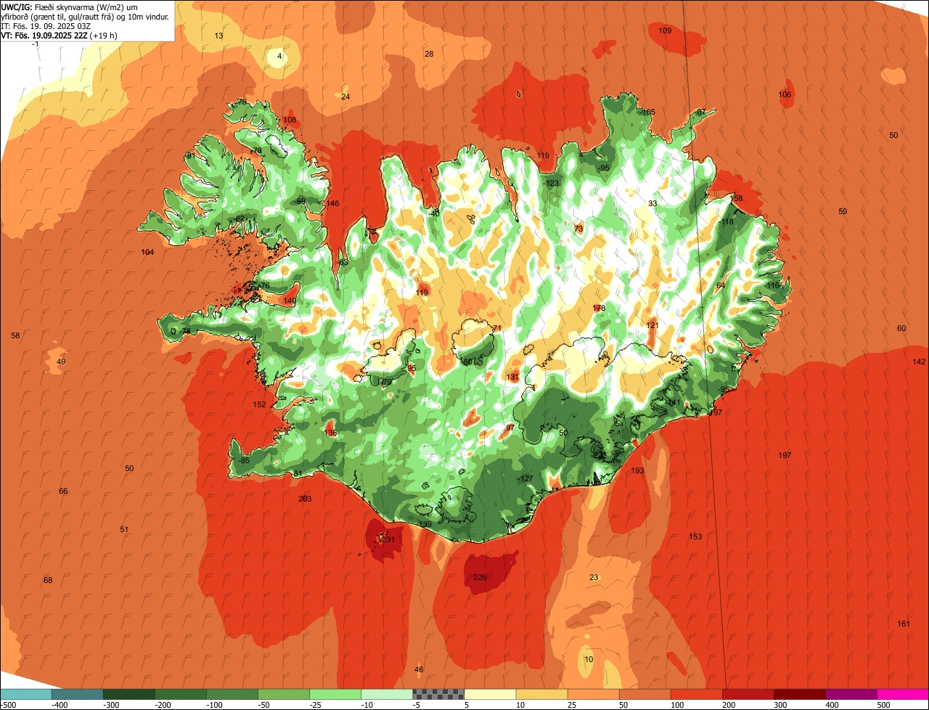Screen dimensions: 929x710
Task: Click the map value '136'
Action: [330, 433]
